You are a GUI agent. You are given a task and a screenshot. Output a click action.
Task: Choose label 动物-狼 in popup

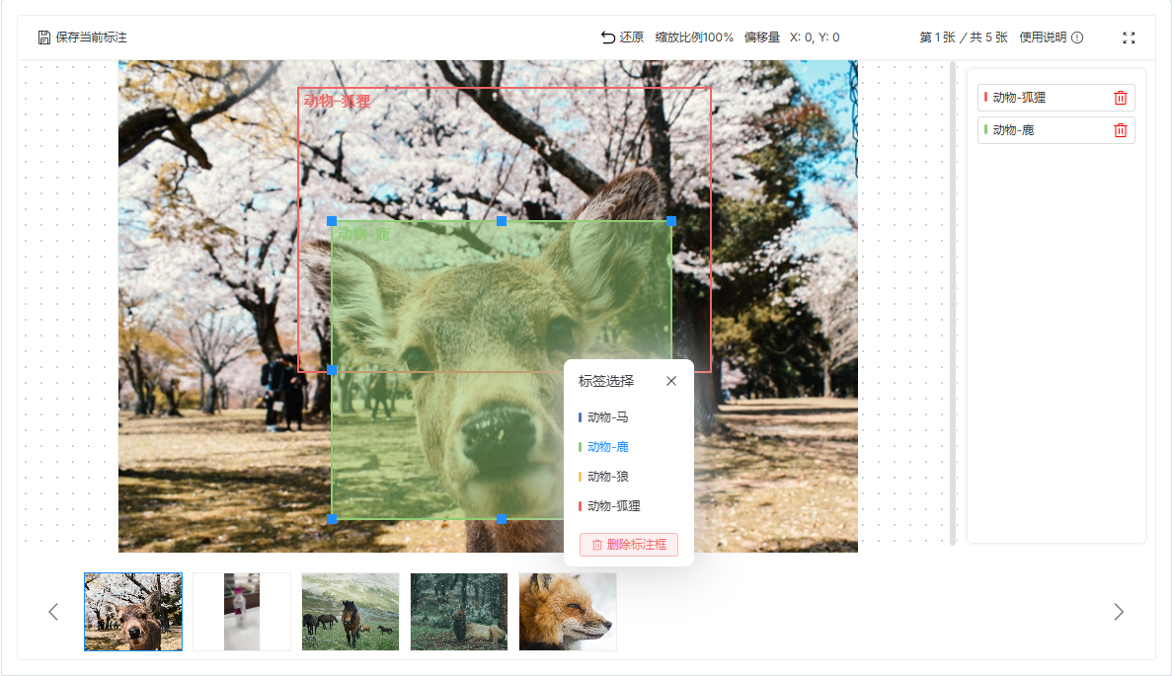603,477
